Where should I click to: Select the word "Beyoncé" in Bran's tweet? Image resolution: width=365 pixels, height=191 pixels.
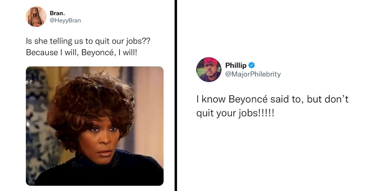coord(99,52)
